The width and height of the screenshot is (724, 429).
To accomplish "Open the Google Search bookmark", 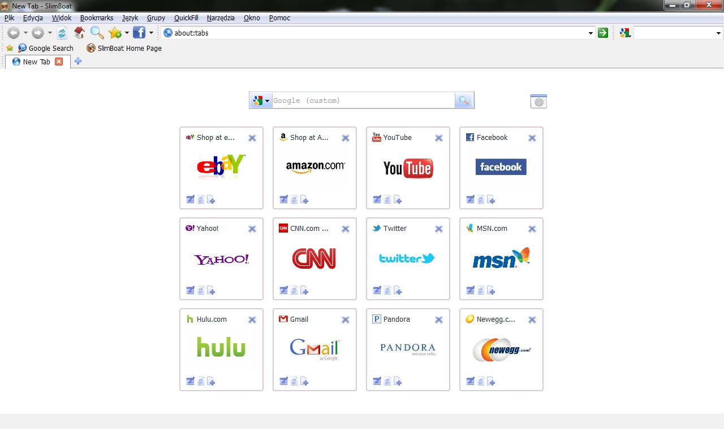I will coord(46,48).
